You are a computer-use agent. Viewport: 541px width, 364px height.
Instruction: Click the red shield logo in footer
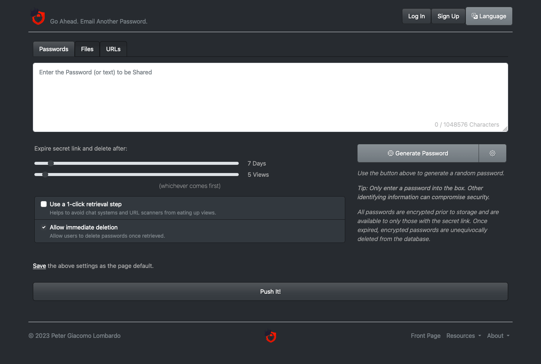tap(270, 336)
